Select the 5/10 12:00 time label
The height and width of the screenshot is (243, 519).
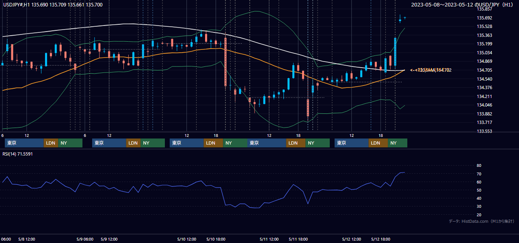tap(187, 239)
